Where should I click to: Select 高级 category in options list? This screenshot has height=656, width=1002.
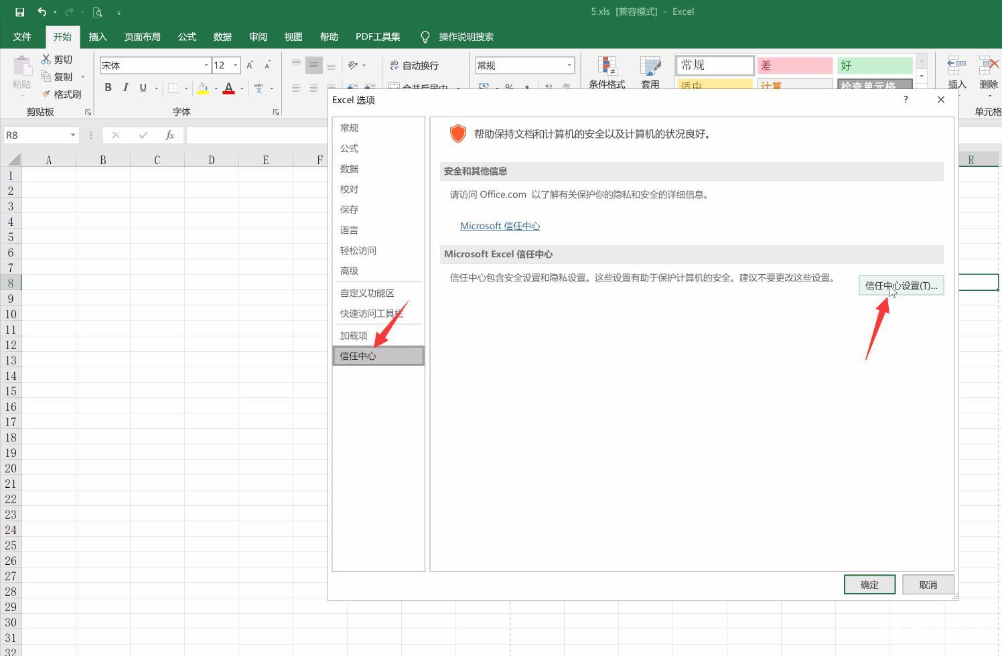(378, 271)
